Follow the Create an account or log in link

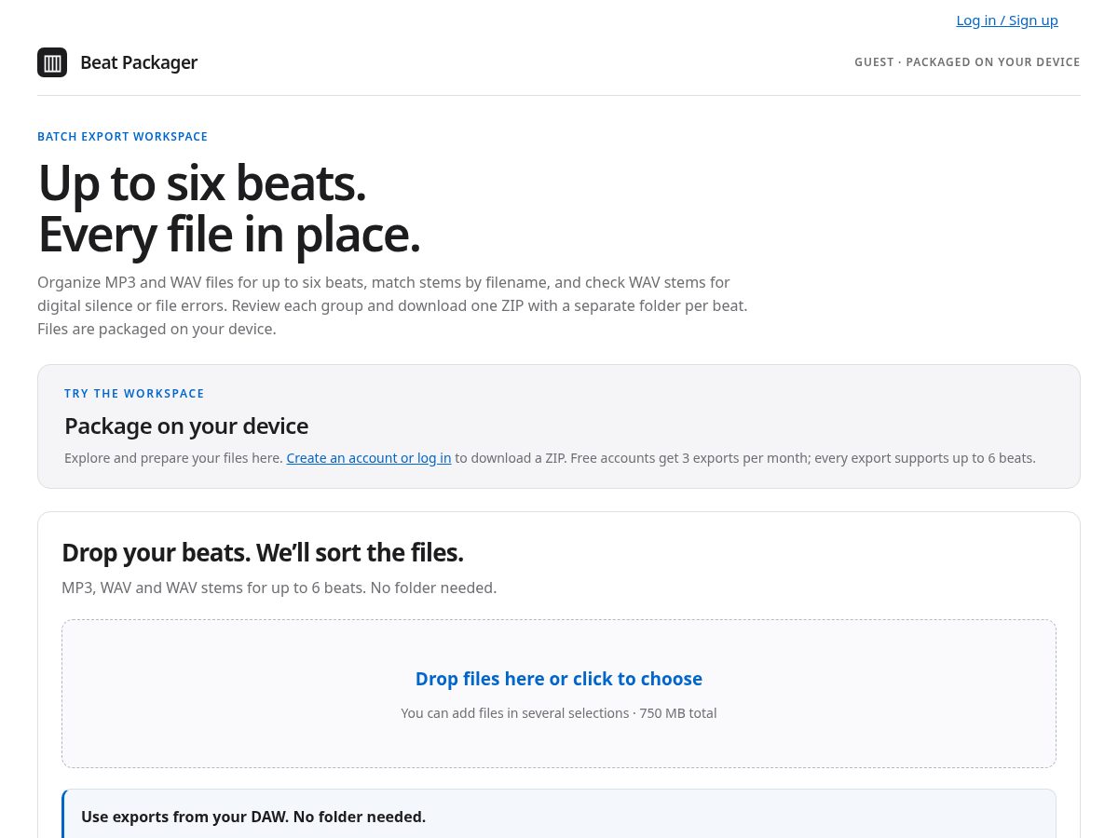point(369,458)
